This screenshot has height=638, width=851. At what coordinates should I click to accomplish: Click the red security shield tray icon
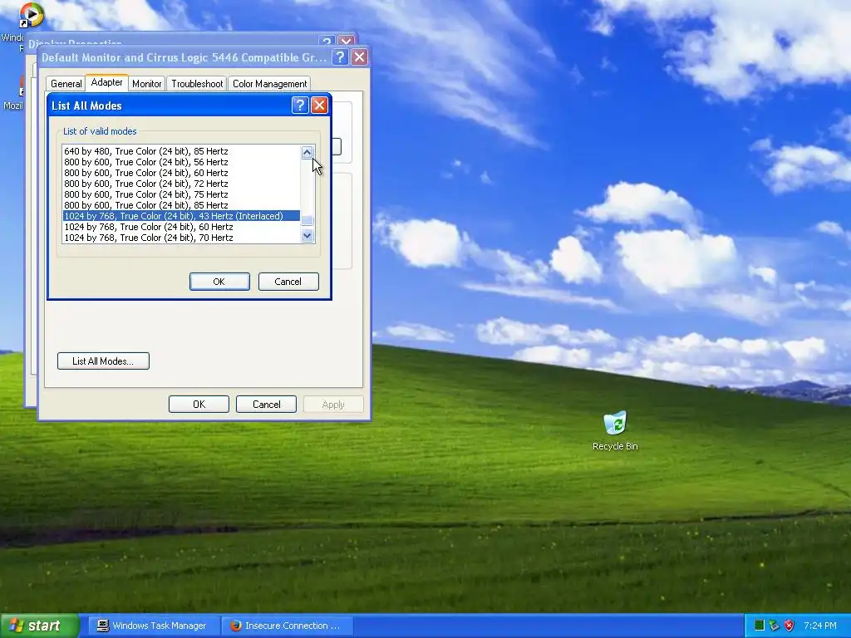click(790, 626)
